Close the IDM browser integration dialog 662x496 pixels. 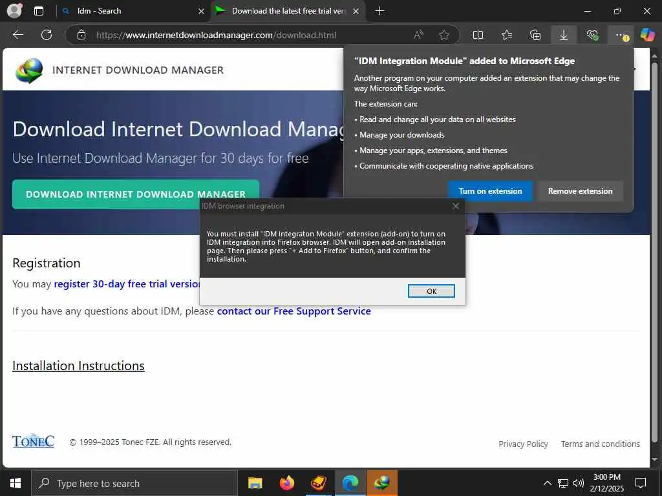456,206
